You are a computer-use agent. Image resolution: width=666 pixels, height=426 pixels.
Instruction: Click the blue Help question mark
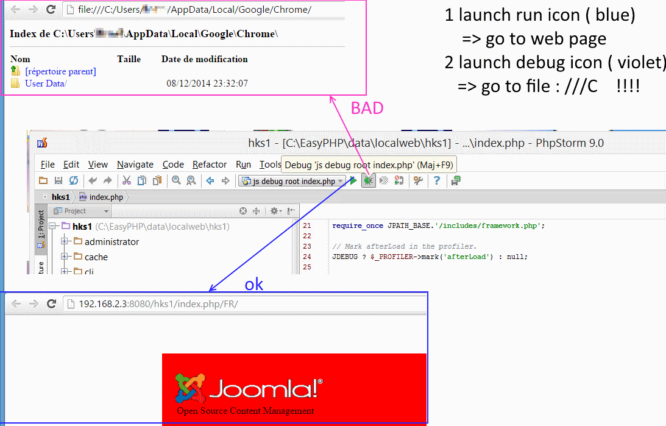[x=437, y=181]
